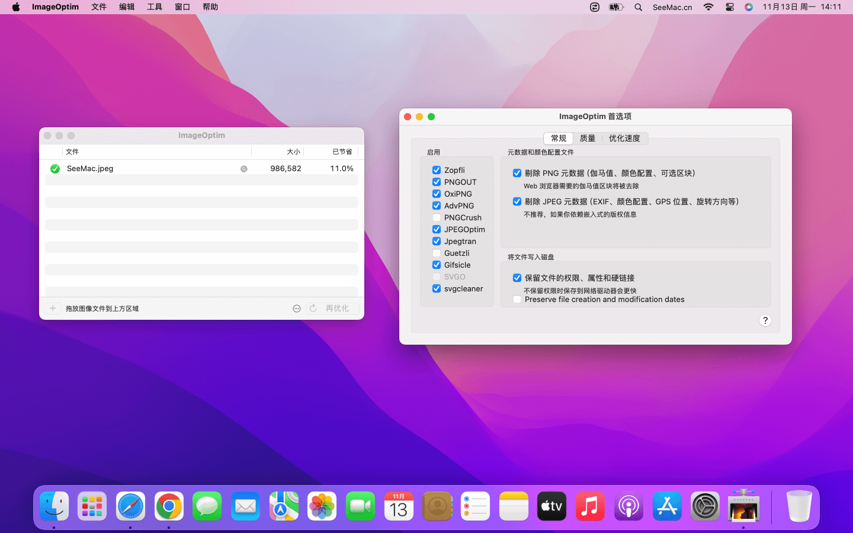Enable the PNGCrush checkbox
The height and width of the screenshot is (533, 853).
437,217
